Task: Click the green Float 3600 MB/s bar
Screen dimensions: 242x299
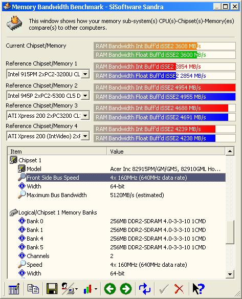Action: click(165, 55)
